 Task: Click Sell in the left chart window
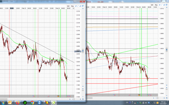[x=68, y=6]
